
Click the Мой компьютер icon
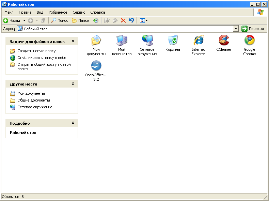pyautogui.click(x=122, y=41)
